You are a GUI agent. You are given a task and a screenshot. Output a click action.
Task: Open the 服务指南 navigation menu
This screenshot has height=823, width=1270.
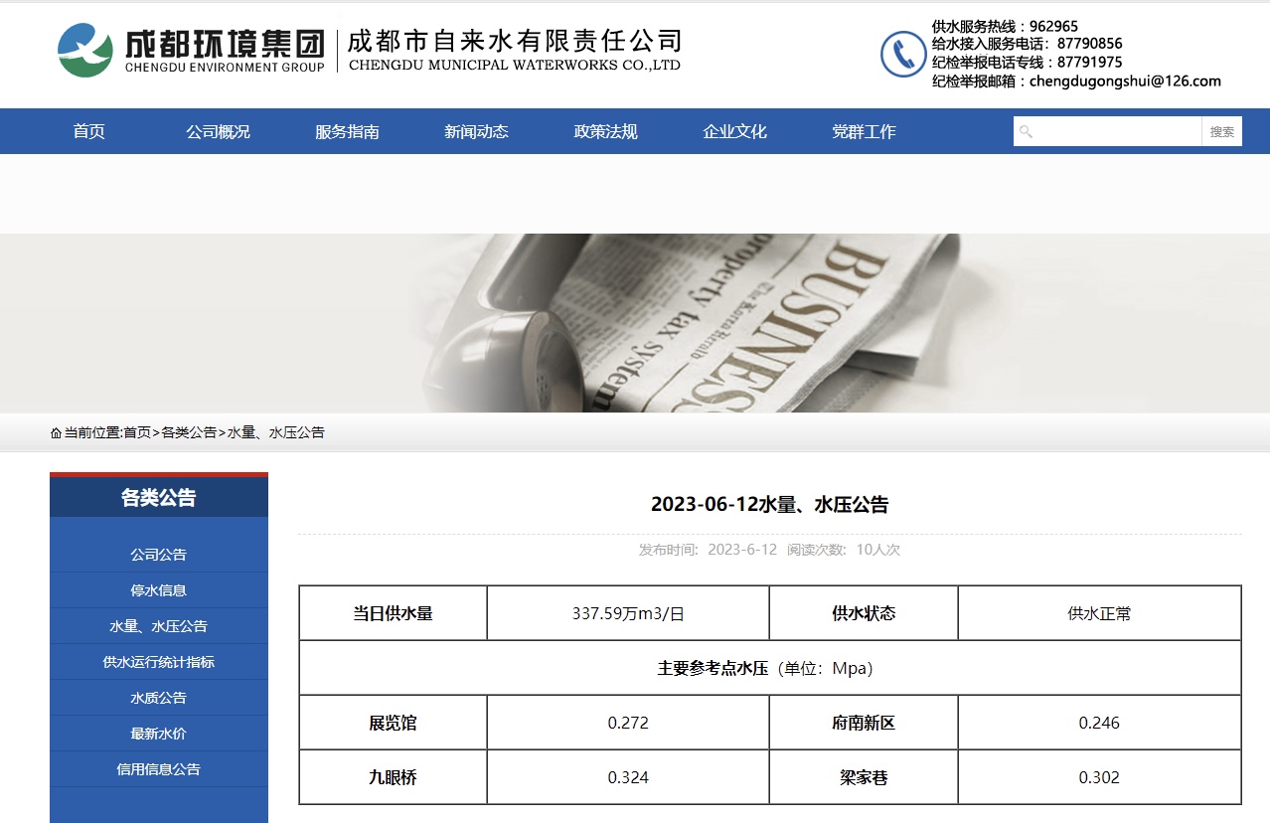coord(348,131)
